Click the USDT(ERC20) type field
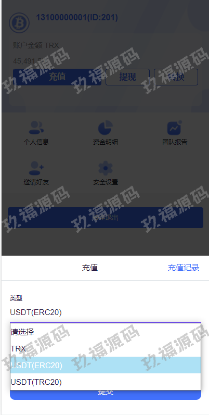This screenshot has height=415, width=209. click(106, 312)
